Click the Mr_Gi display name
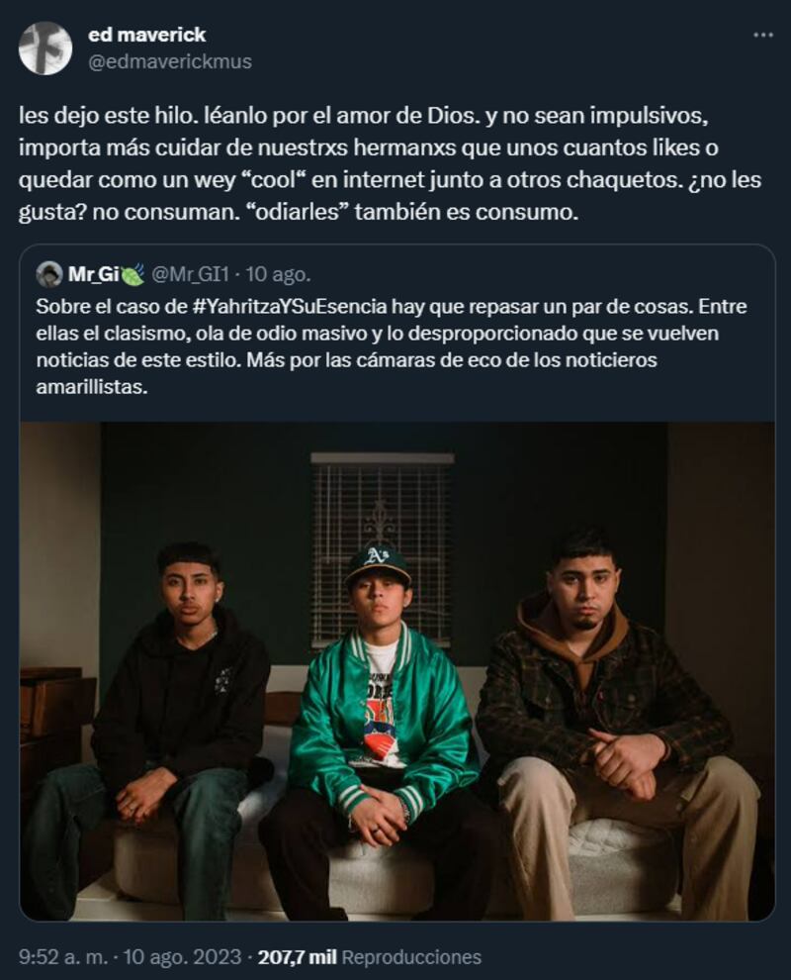 click(94, 274)
